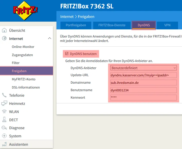
Task: Open the DynDNS-Anbieter dropdown
Action: click(x=143, y=68)
